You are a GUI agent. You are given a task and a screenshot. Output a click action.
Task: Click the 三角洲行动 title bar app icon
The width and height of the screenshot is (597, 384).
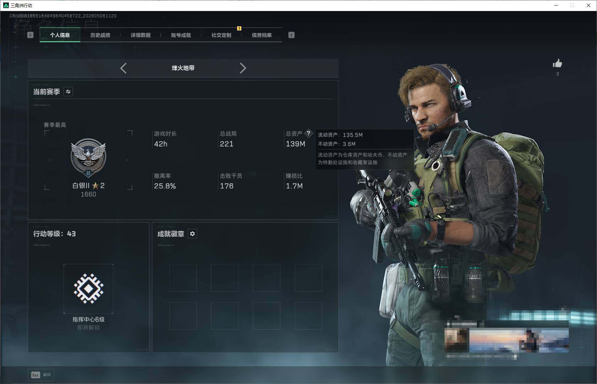click(x=6, y=5)
